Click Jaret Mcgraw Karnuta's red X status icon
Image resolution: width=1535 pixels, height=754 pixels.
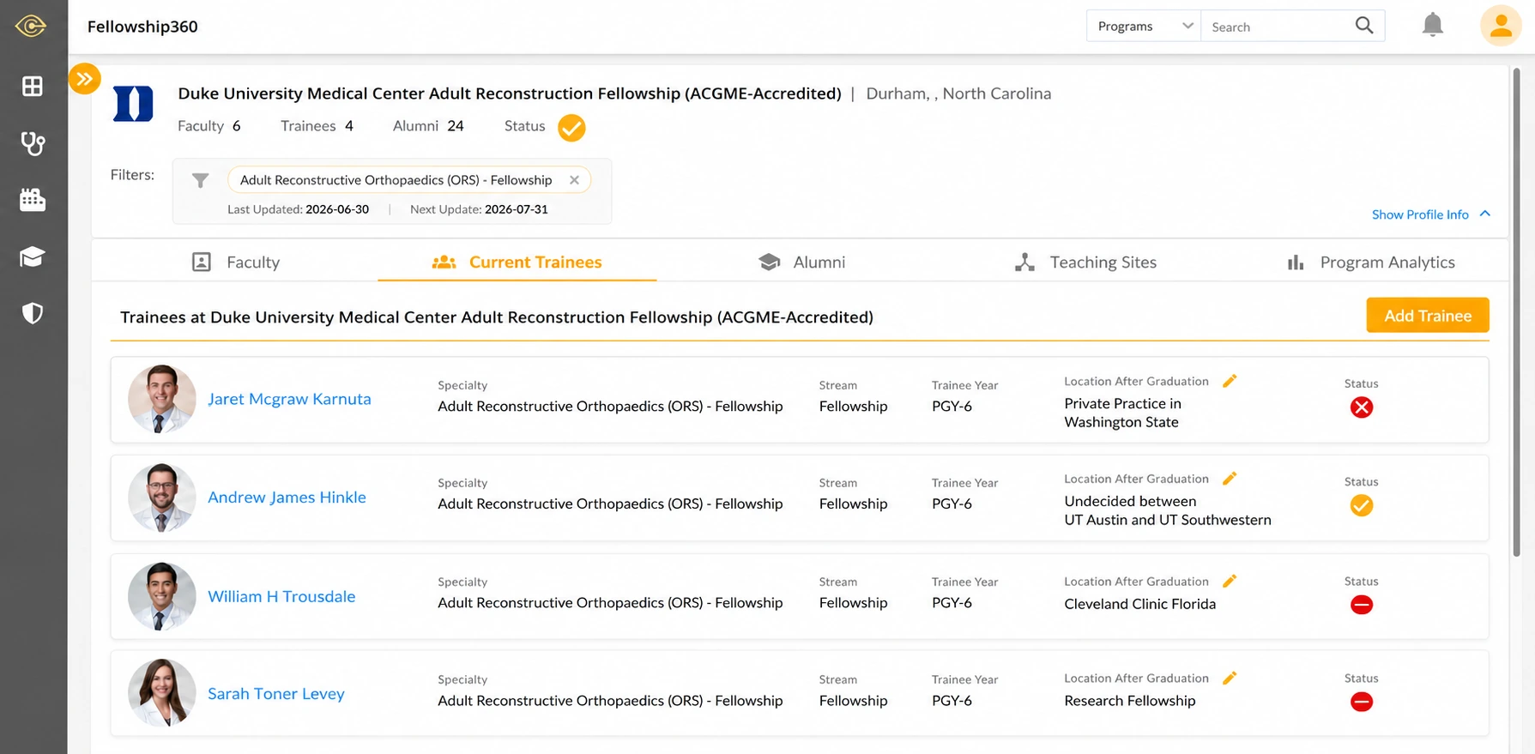1362,407
